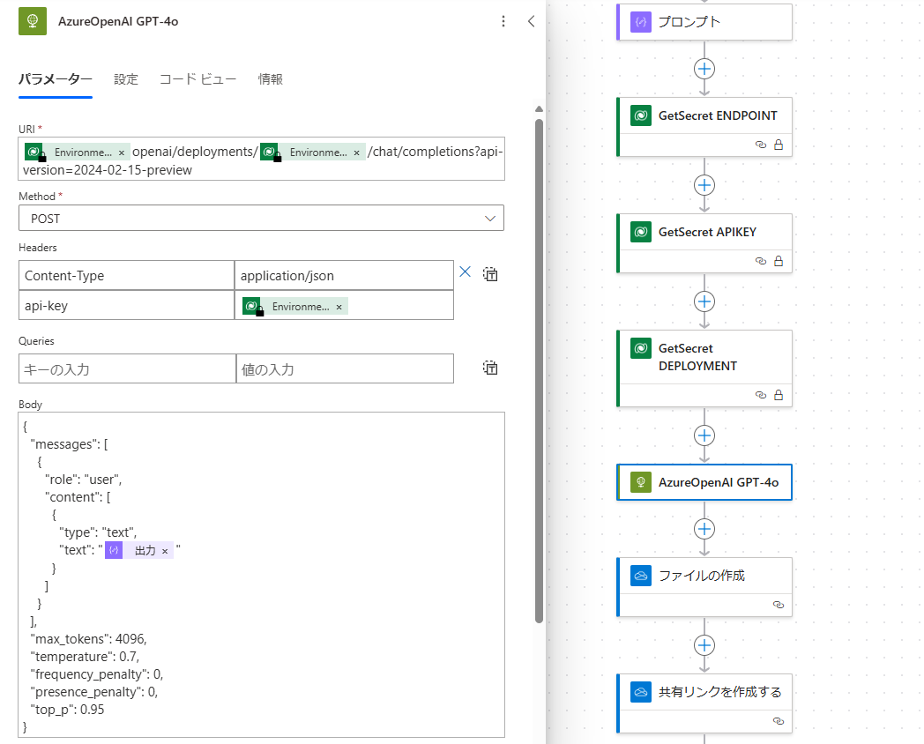Open the 情報 tab
Screen dimensions: 924x744
[271, 79]
